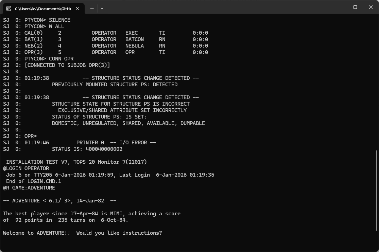The width and height of the screenshot is (379, 252).
Task: Click the "@LOGIN OPERATOR" command text
Action: click(x=26, y=168)
